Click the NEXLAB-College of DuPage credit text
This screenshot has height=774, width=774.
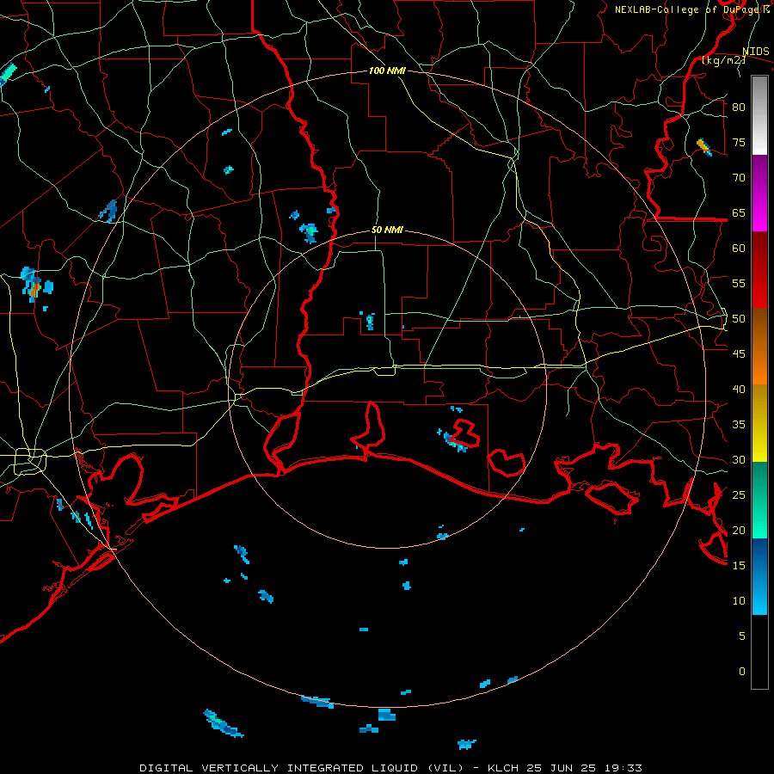pos(691,9)
